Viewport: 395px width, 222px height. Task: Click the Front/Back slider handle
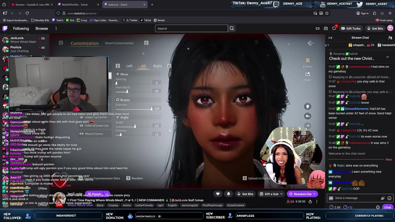pyautogui.click(x=127, y=91)
